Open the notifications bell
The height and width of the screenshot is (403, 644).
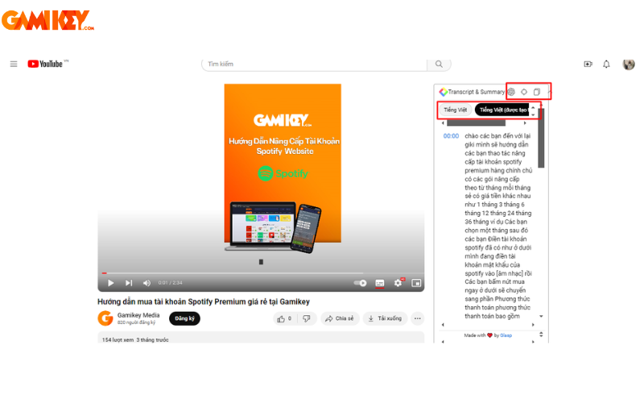606,64
